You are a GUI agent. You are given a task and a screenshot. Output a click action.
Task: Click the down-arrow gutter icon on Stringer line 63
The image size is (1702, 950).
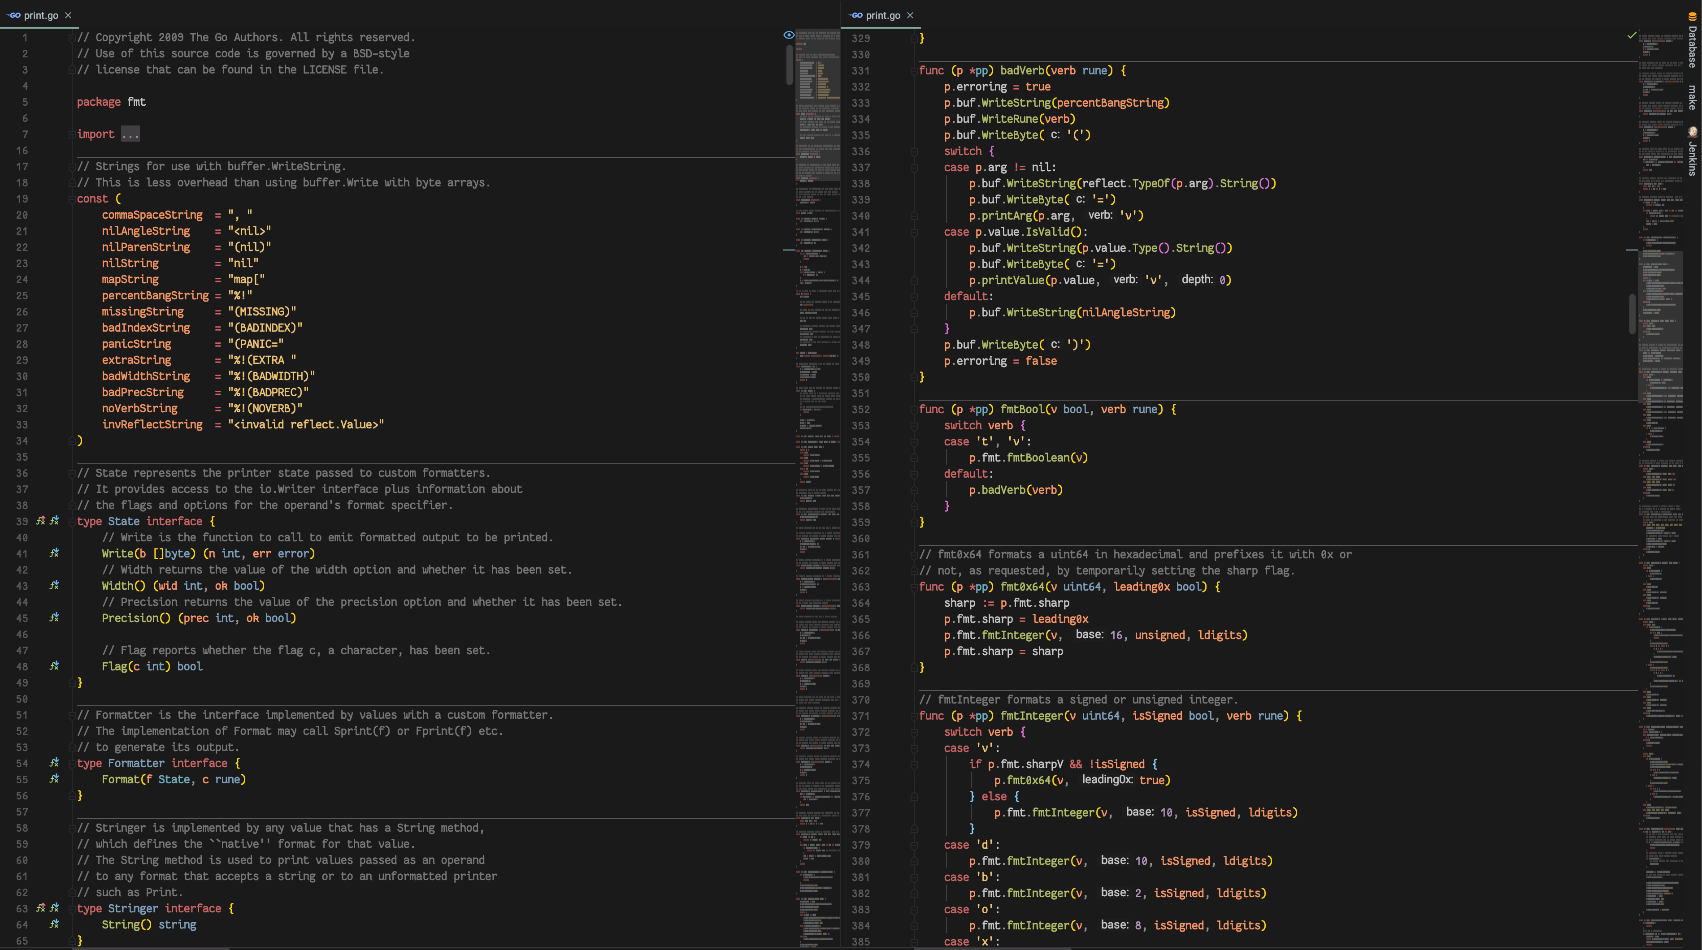point(54,908)
